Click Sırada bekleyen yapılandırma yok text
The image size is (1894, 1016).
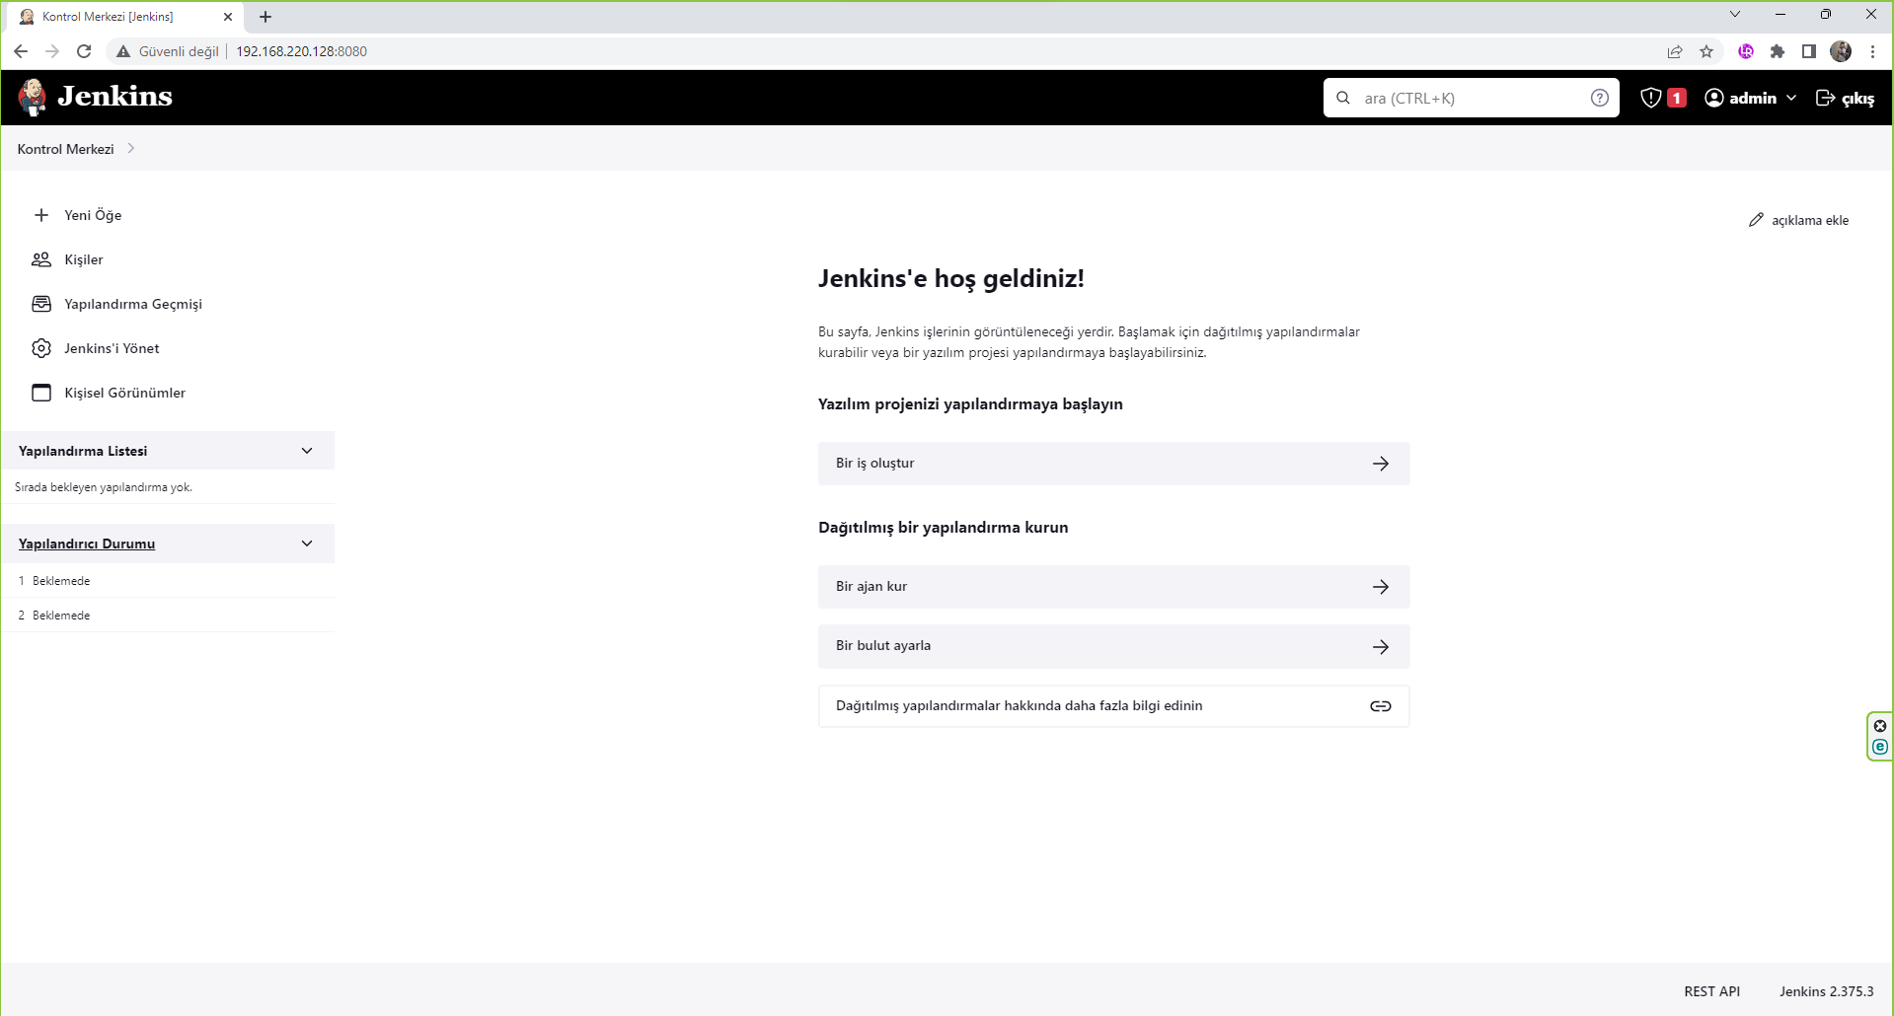pyautogui.click(x=104, y=487)
